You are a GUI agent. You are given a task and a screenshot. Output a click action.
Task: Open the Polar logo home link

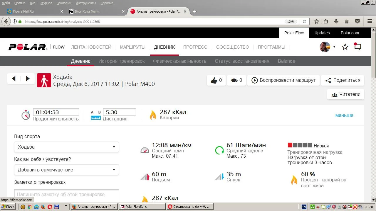coord(28,47)
